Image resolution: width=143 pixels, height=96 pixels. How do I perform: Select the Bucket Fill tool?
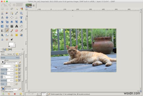click(x=21, y=26)
